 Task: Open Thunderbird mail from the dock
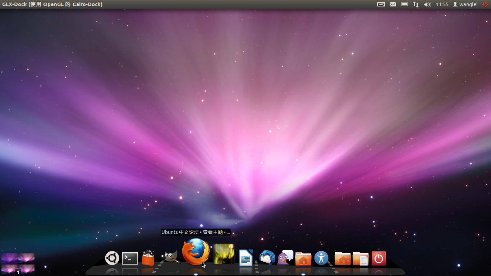tap(267, 258)
